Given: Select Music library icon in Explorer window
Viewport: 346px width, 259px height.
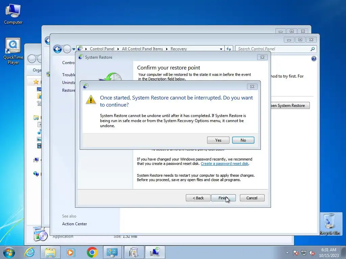Looking at the screenshot, I should (39, 132).
